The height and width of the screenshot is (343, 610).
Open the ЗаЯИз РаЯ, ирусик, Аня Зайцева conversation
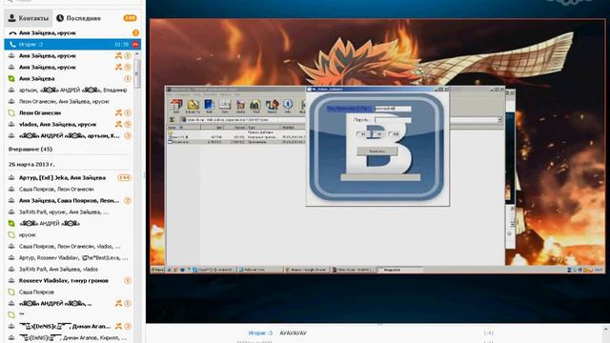[x=64, y=212]
